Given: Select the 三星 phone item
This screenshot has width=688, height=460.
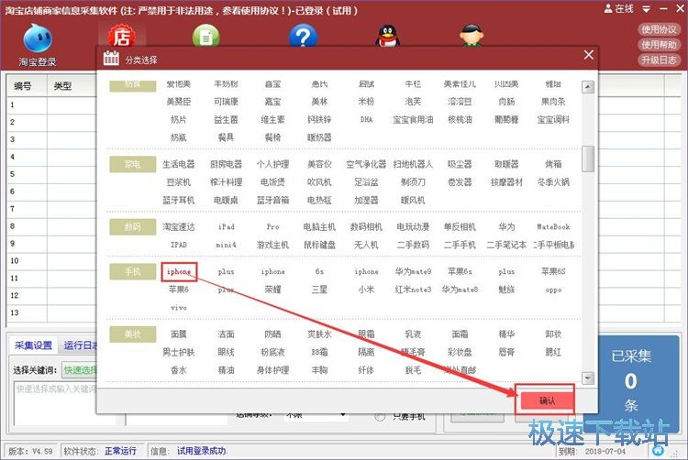Looking at the screenshot, I should click(x=319, y=290).
